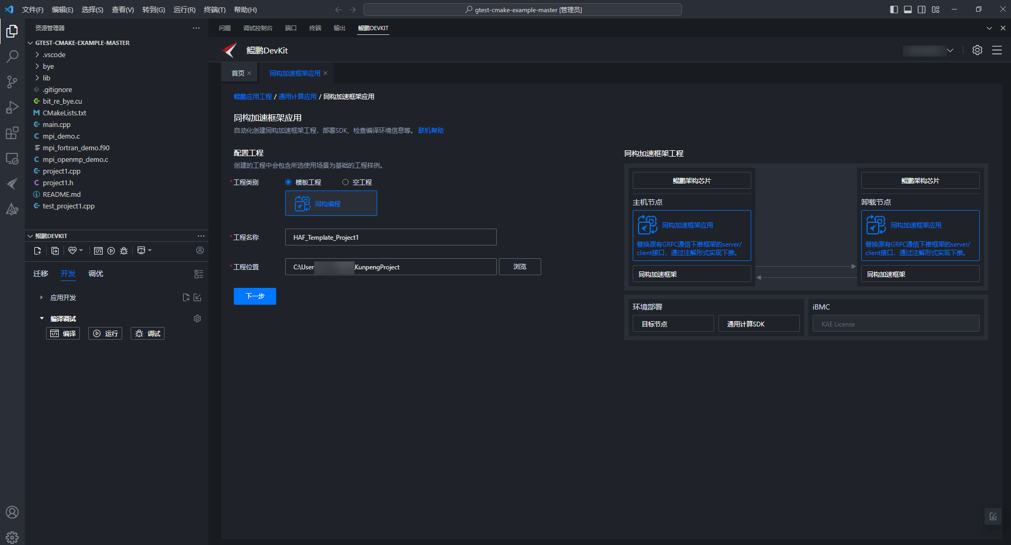Click 通用计算应用 breadcrumb link

click(297, 97)
